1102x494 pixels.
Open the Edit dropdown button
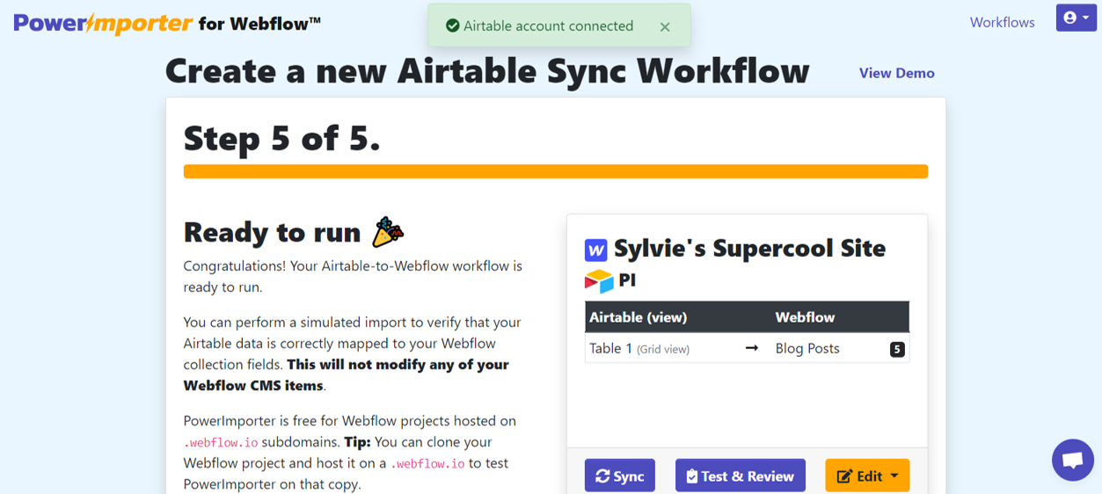867,476
